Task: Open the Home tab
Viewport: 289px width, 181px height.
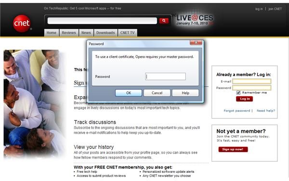Action: pyautogui.click(x=52, y=33)
